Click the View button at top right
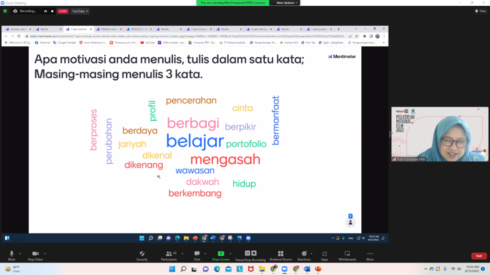Screen dimensions: 490x275 [x=481, y=11]
